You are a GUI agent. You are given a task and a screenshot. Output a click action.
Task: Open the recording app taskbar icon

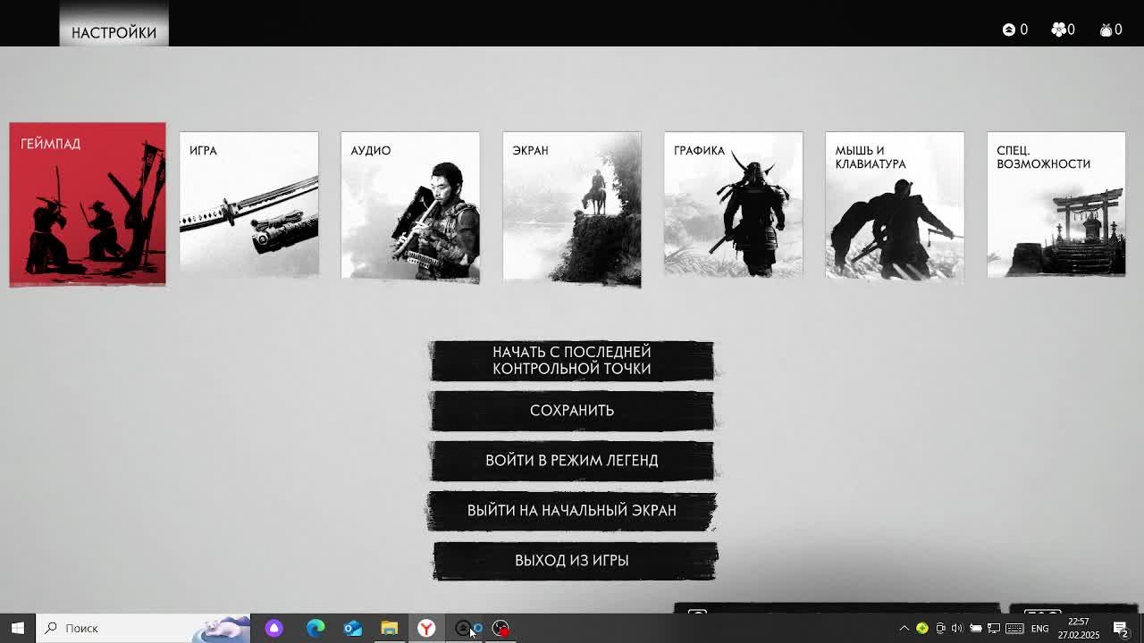[500, 628]
